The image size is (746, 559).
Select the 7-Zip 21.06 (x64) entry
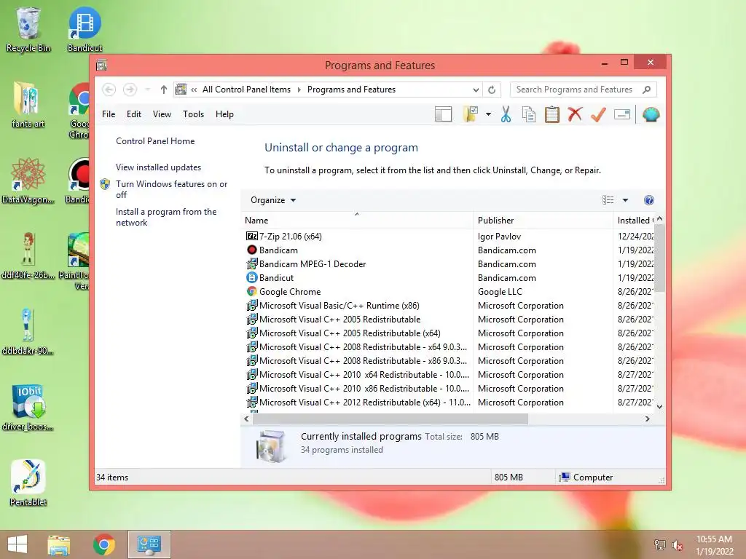(x=290, y=237)
